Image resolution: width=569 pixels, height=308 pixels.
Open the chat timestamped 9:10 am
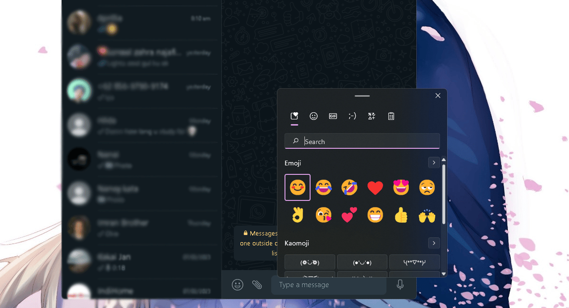click(x=141, y=23)
